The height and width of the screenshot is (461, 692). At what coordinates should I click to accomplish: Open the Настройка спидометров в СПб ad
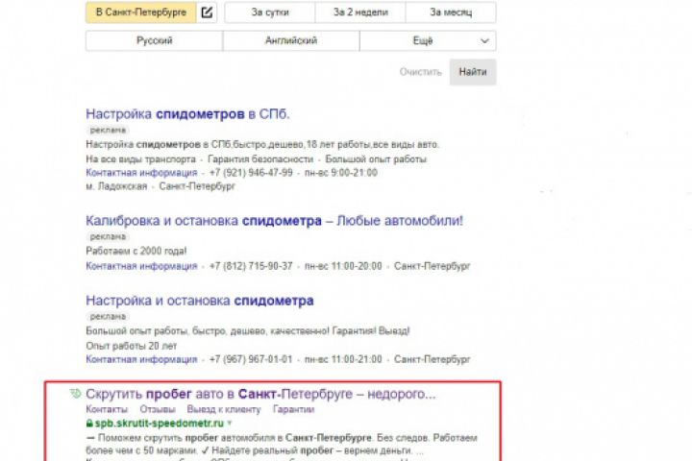[x=187, y=114]
